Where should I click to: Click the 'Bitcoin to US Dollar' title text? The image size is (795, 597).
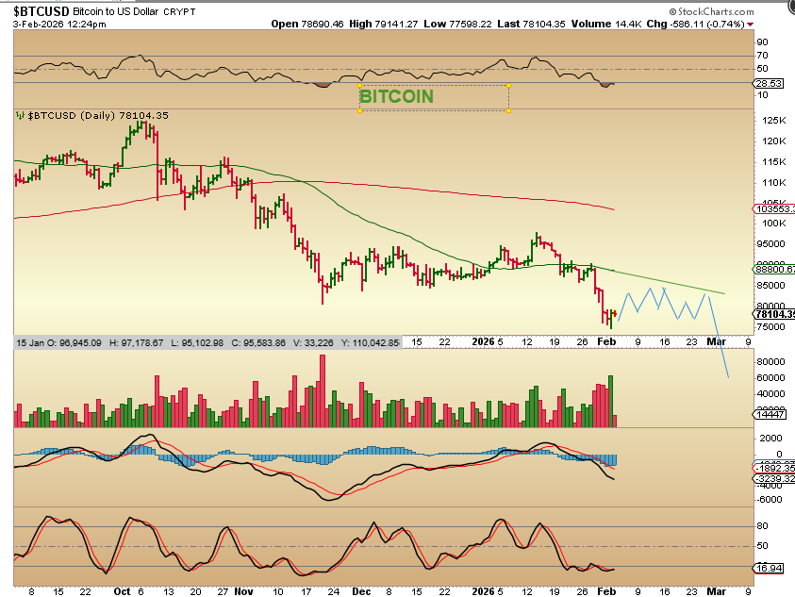[116, 11]
